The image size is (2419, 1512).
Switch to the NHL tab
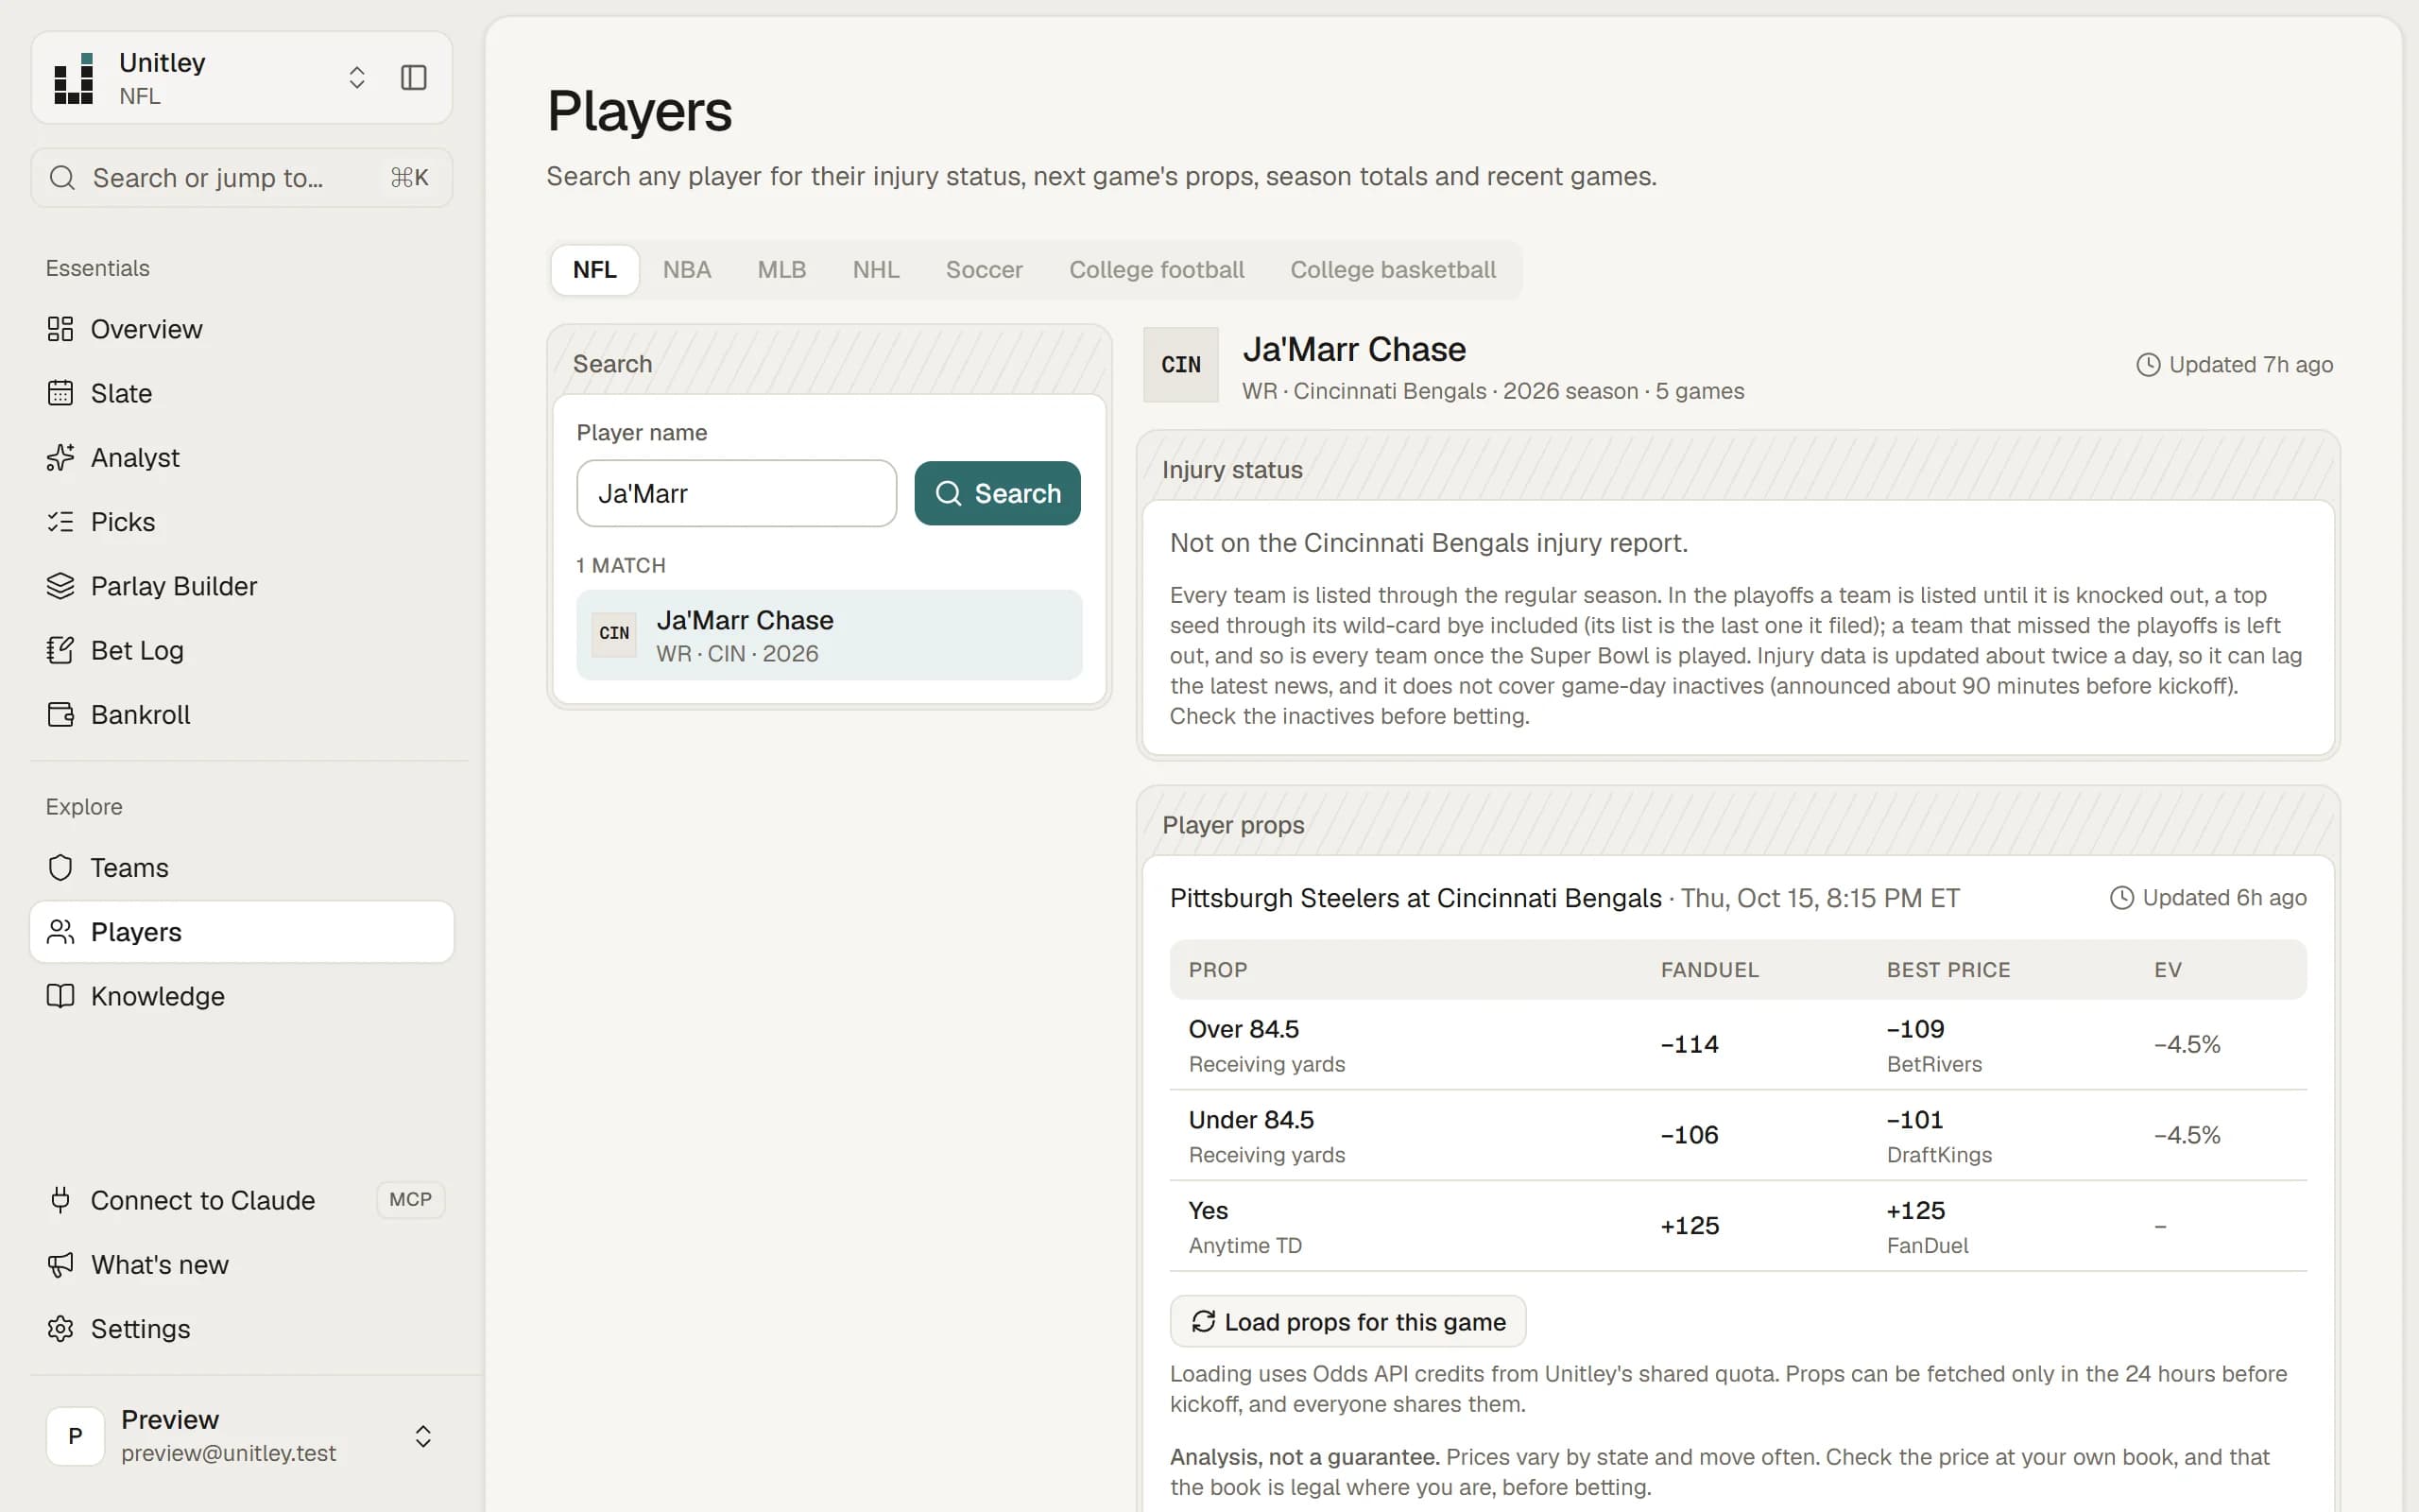coord(876,270)
